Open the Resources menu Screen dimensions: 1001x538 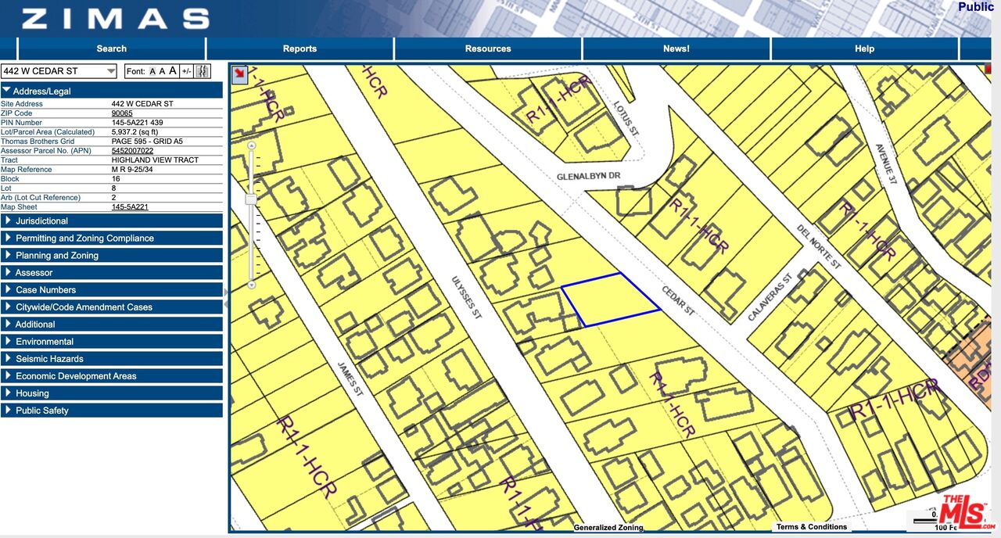pos(488,48)
